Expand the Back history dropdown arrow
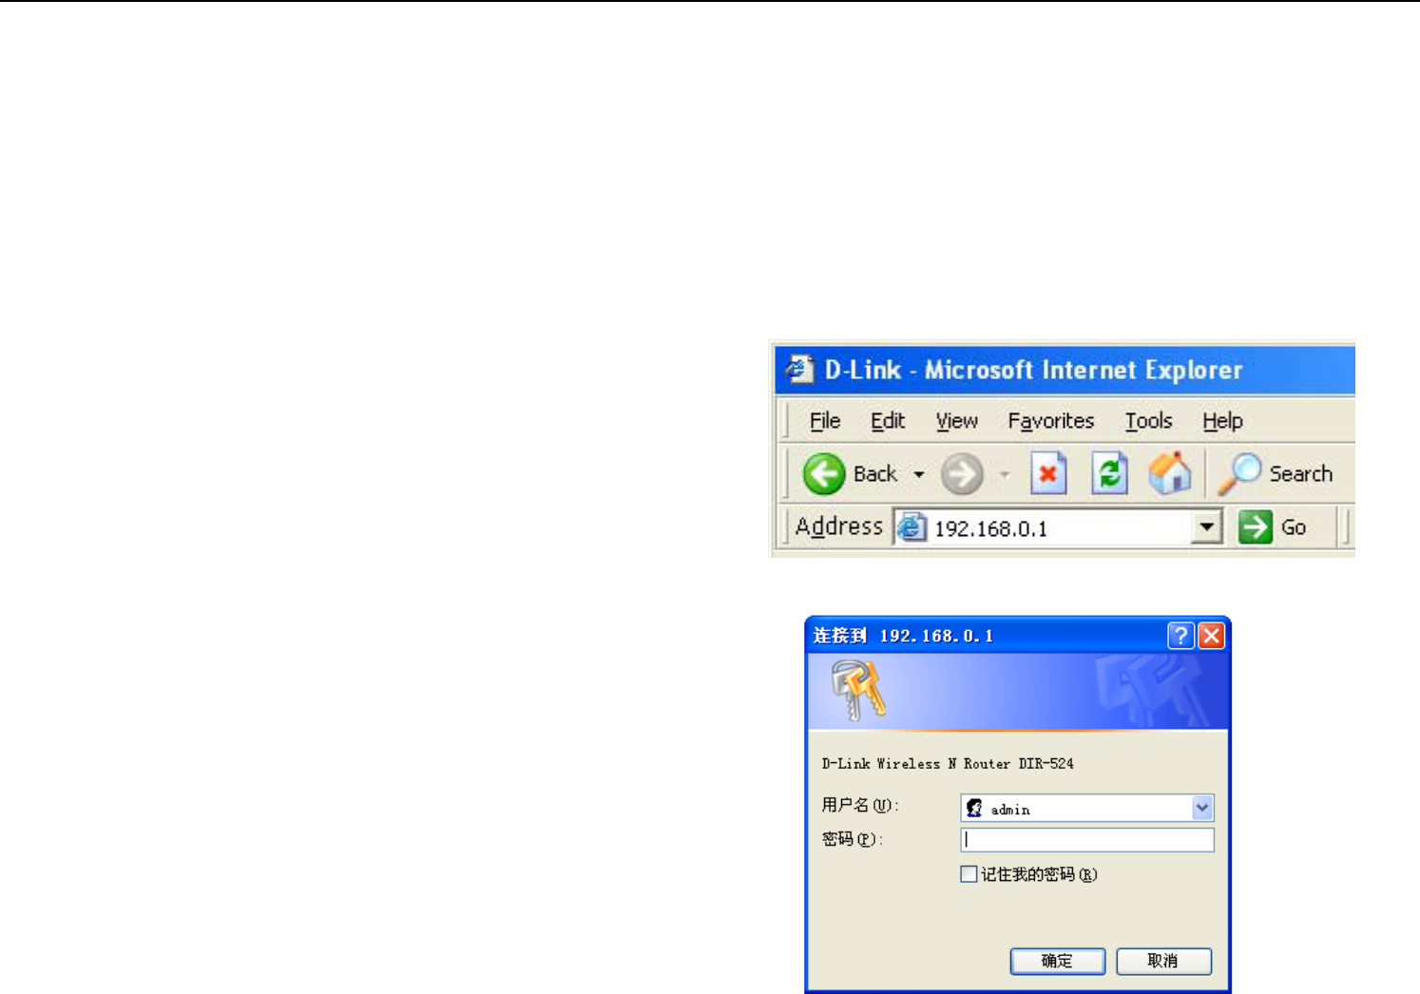 [918, 474]
